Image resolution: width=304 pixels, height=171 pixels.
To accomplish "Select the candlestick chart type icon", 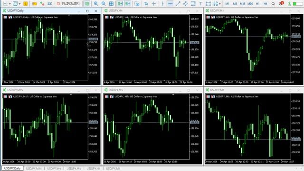I will (87, 3).
